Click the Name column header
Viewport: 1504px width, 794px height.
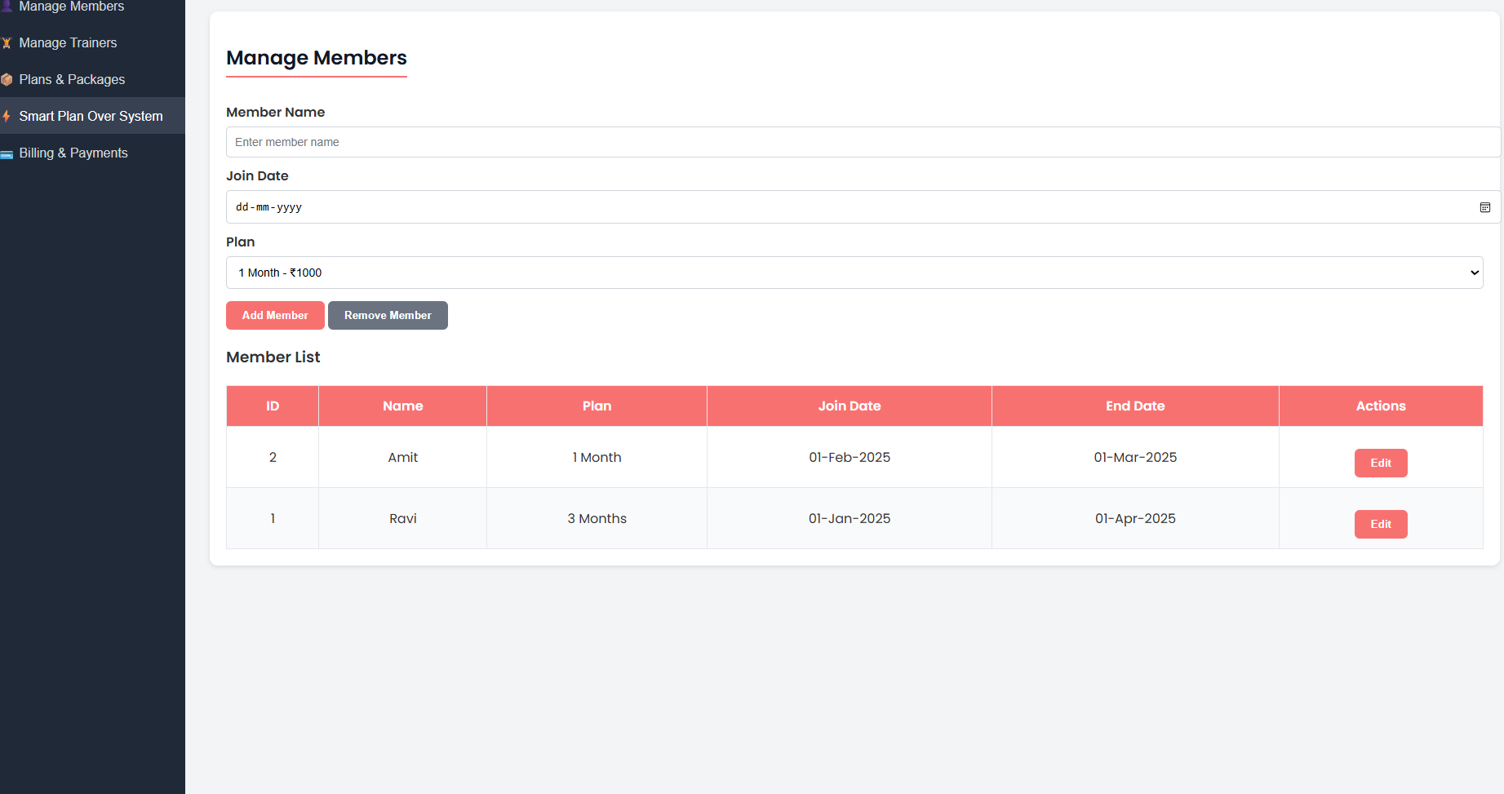pos(402,406)
